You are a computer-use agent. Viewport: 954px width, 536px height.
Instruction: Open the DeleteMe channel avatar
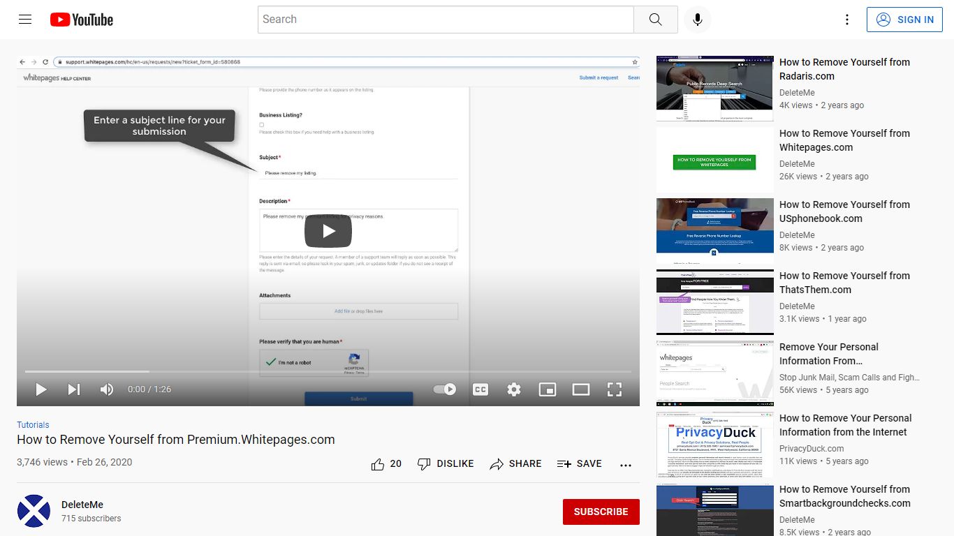click(x=34, y=511)
